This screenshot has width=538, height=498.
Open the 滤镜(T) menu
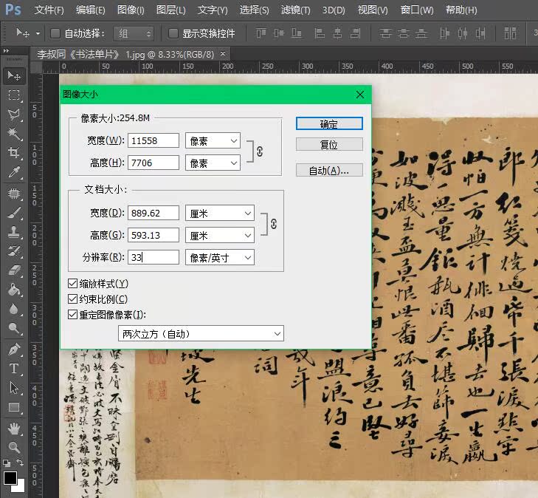295,10
